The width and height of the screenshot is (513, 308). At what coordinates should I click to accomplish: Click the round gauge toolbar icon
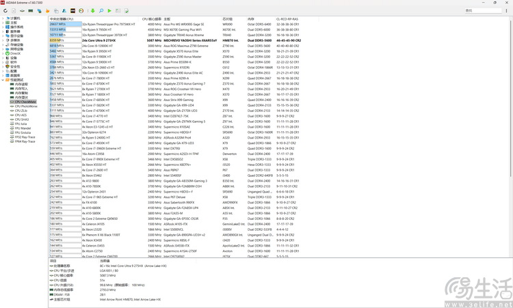81,11
